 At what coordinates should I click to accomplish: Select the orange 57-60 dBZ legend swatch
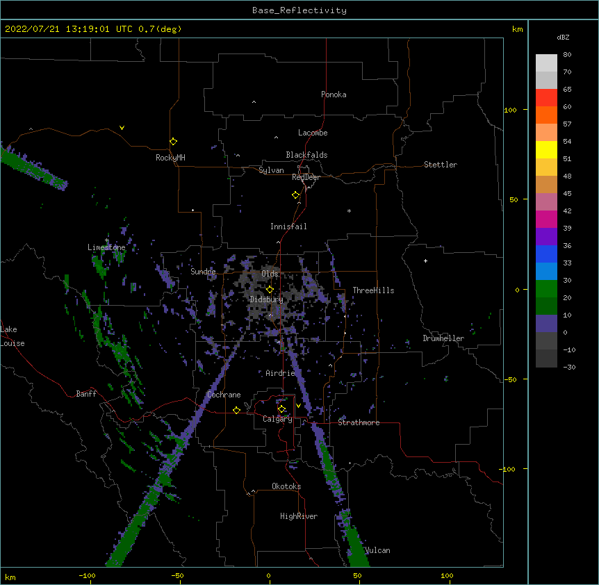[x=546, y=115]
